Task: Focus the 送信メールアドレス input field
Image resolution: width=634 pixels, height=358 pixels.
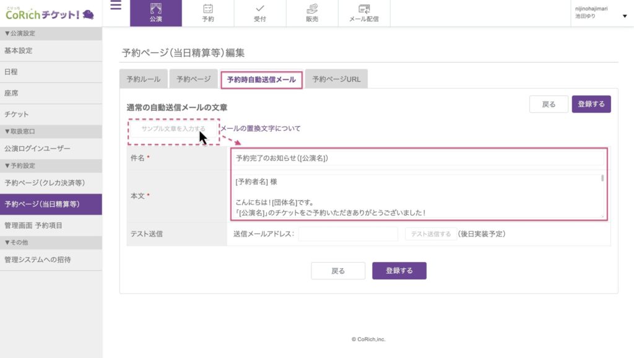Action: [348, 234]
